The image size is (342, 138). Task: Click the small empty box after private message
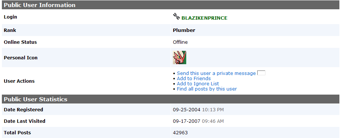point(261,73)
